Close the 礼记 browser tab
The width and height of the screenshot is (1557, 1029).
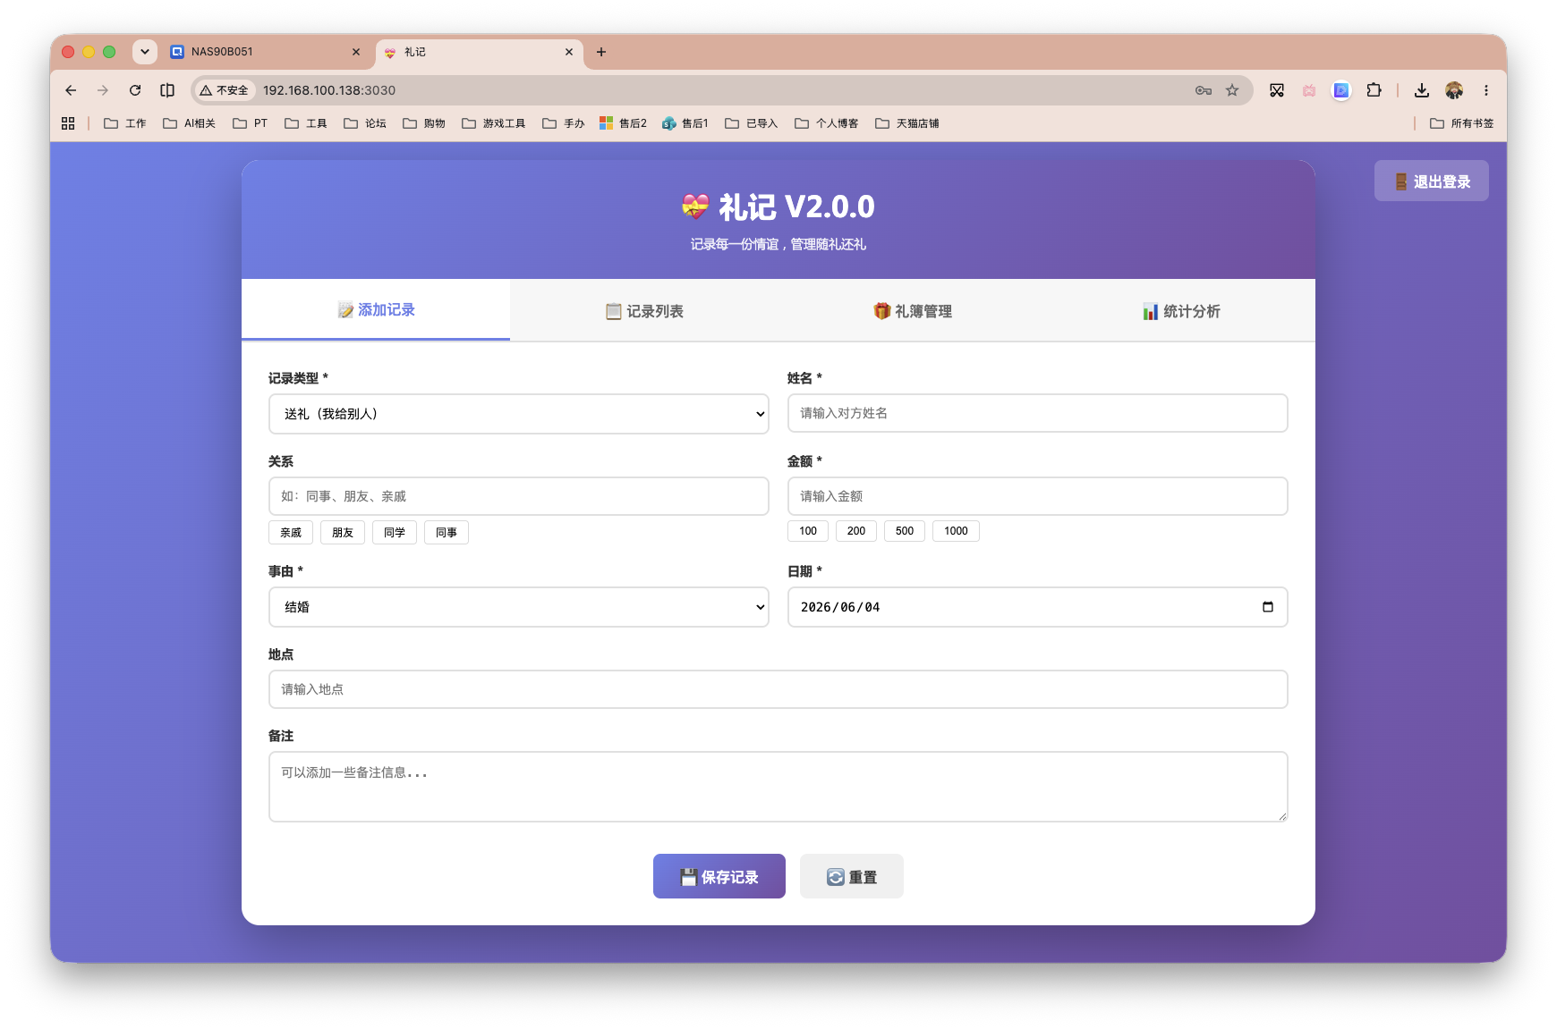click(x=569, y=52)
